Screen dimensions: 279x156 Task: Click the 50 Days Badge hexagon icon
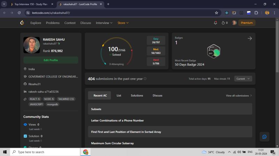click(x=214, y=51)
